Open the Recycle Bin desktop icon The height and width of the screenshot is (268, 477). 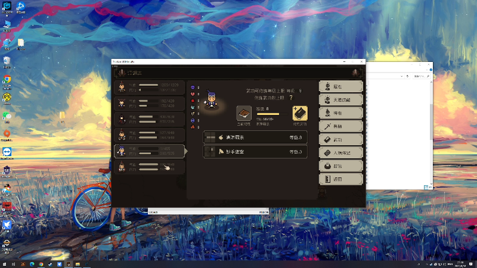[x=7, y=61]
